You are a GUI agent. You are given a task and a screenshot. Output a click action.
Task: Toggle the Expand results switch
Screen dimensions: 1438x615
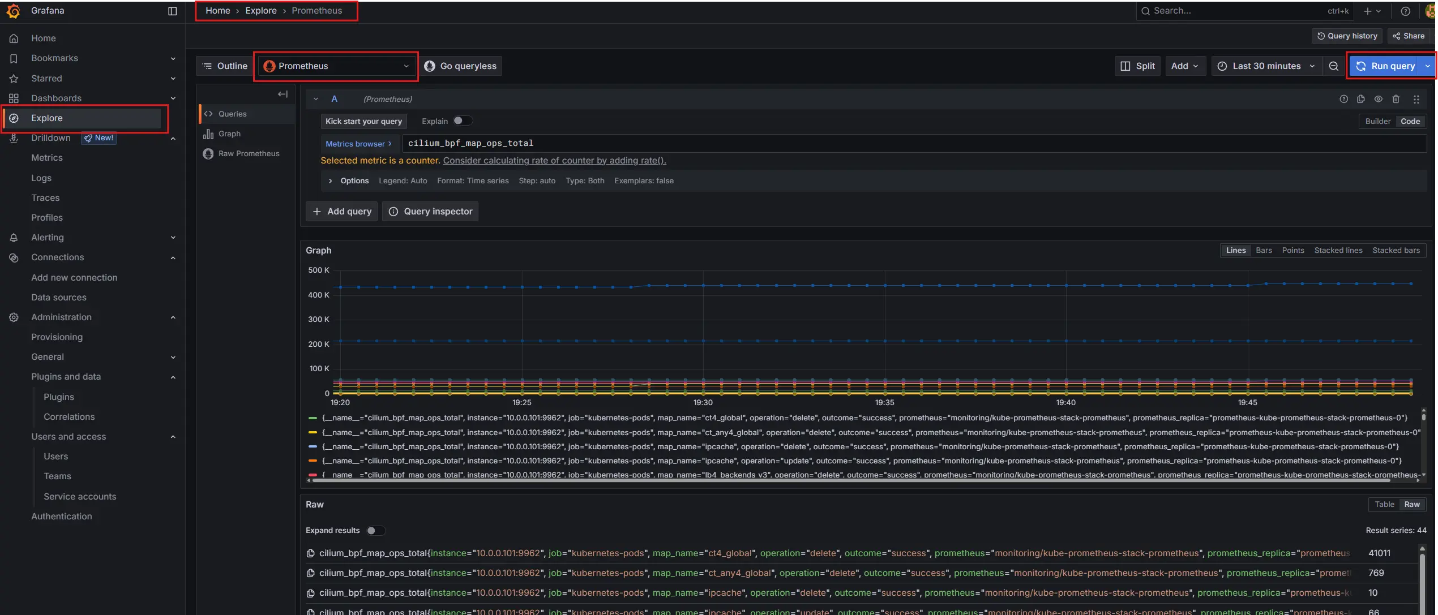point(375,531)
